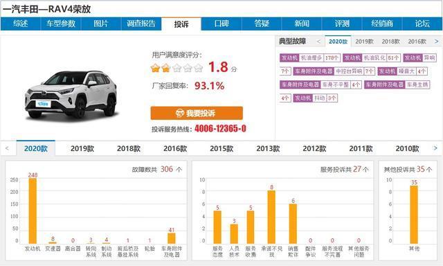Click the right arrow in 典型故障 panel

tap(437, 42)
